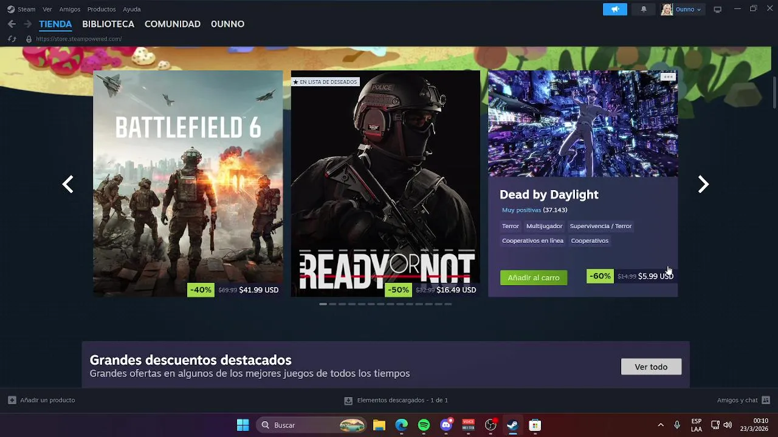Click the lock icon beside the URL
Viewport: 778px width, 437px height.
(28, 39)
